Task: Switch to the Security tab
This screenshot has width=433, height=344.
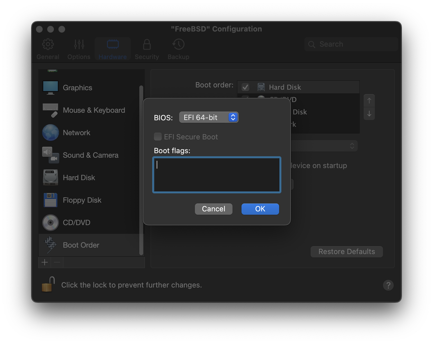Action: pos(147,49)
